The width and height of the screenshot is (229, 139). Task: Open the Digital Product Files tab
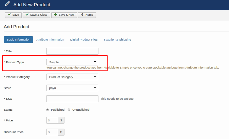click(x=84, y=40)
